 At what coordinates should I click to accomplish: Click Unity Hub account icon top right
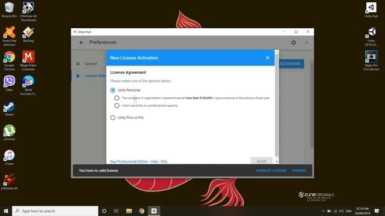pos(306,43)
